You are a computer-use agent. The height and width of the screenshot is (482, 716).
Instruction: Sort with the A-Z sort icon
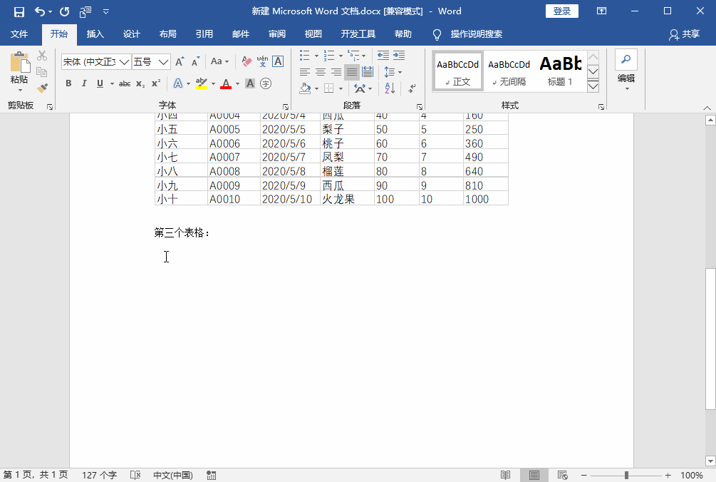click(390, 88)
